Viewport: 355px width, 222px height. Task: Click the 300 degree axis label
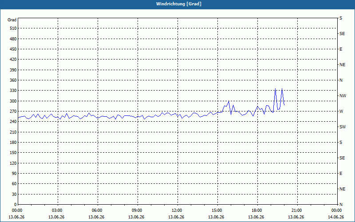tap(13, 101)
